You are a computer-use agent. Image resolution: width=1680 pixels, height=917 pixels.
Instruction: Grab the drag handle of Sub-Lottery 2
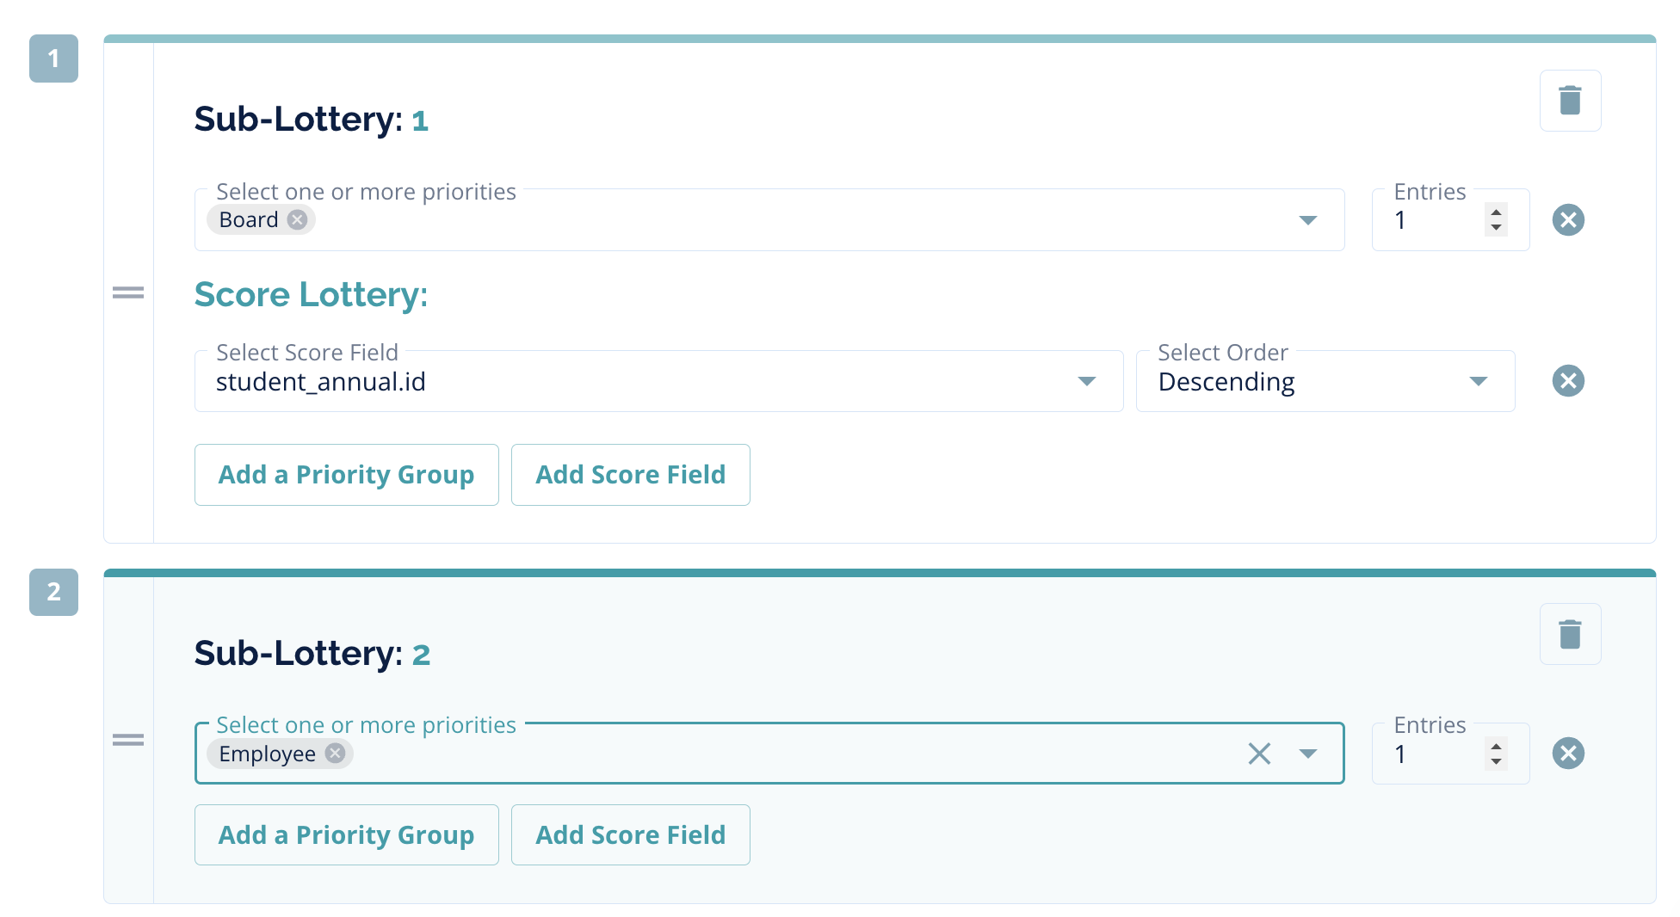pos(128,740)
